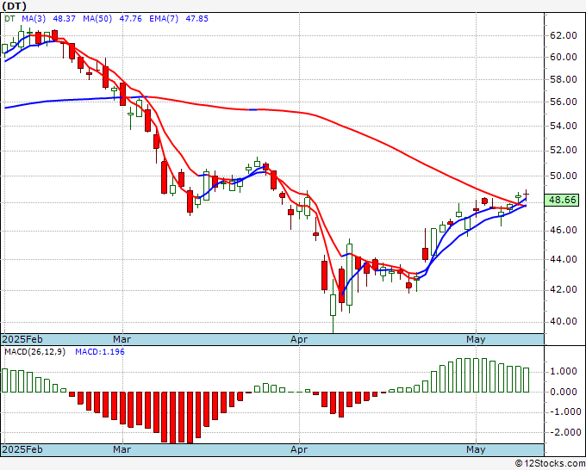
Task: Click the latest candlestick near 48.66
Action: click(x=527, y=195)
